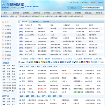Screen dimensions: 105x105
Task: Click the Facebook share icon
Action: [x=61, y=62]
